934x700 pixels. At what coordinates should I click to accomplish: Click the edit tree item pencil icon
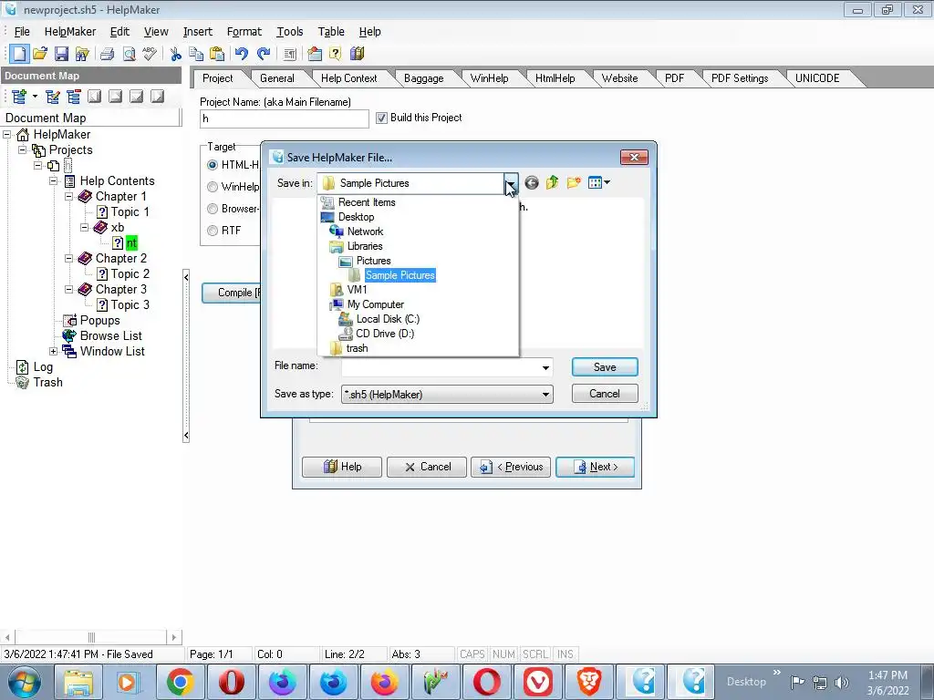(52, 97)
